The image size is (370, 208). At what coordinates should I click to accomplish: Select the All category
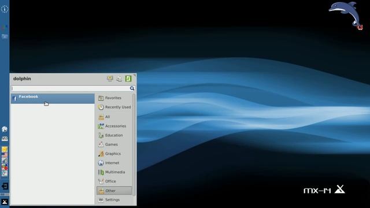[x=114, y=117]
